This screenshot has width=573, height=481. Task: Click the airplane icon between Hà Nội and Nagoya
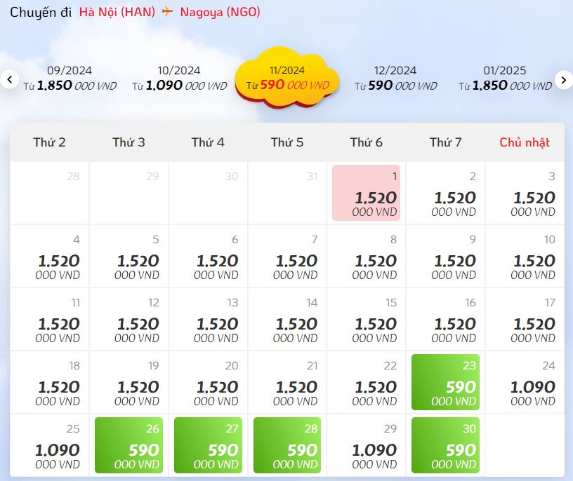(167, 12)
